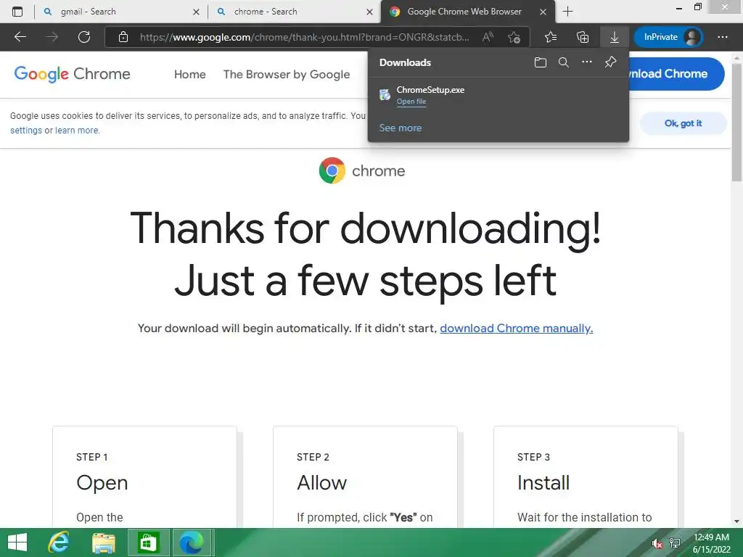Click the ChromeSetup.exe file name

(x=430, y=89)
